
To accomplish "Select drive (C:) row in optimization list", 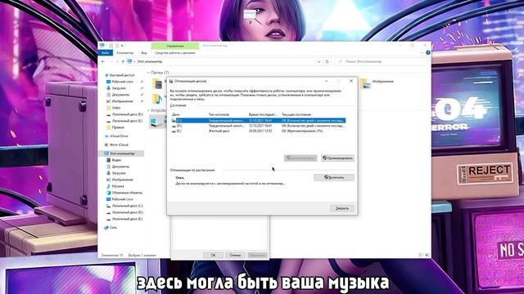I will coord(259,120).
